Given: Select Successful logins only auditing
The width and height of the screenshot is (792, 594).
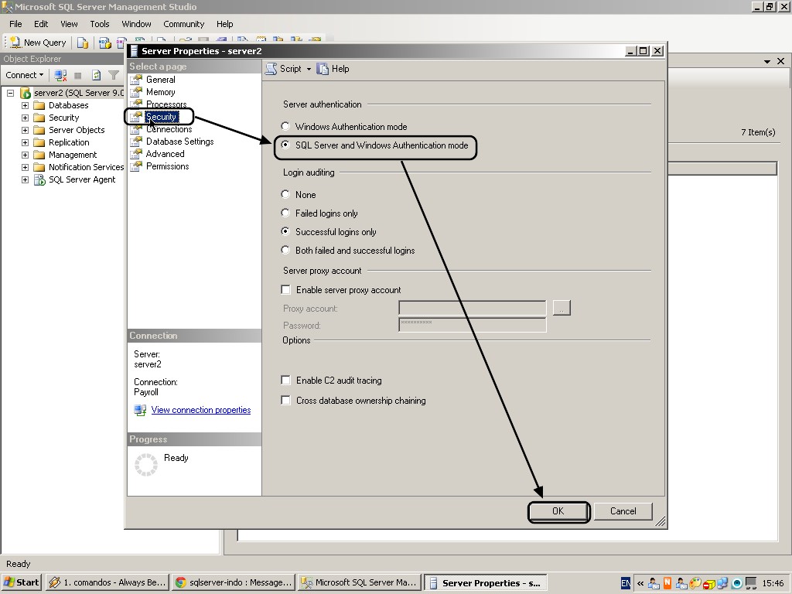Looking at the screenshot, I should [285, 231].
